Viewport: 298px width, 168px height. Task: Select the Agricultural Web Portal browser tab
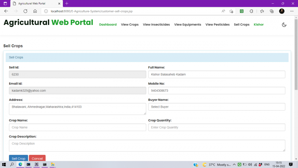[36, 4]
